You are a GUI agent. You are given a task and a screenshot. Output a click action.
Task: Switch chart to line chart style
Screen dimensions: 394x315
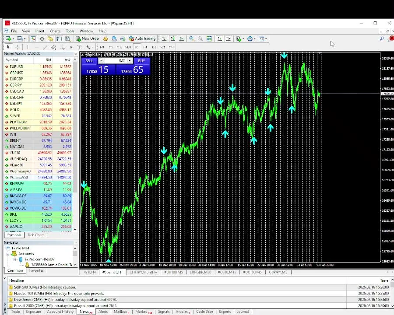coord(182,38)
